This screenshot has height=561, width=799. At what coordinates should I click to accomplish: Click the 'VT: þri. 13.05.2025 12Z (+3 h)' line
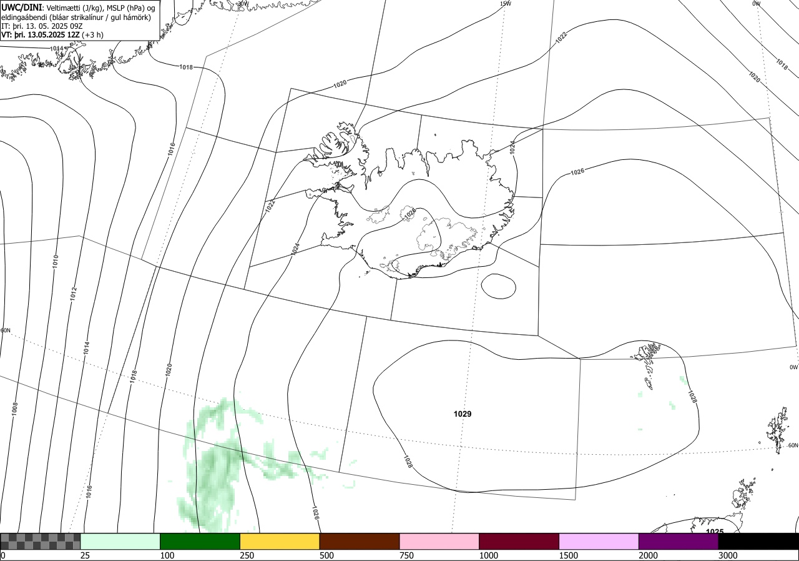52,35
